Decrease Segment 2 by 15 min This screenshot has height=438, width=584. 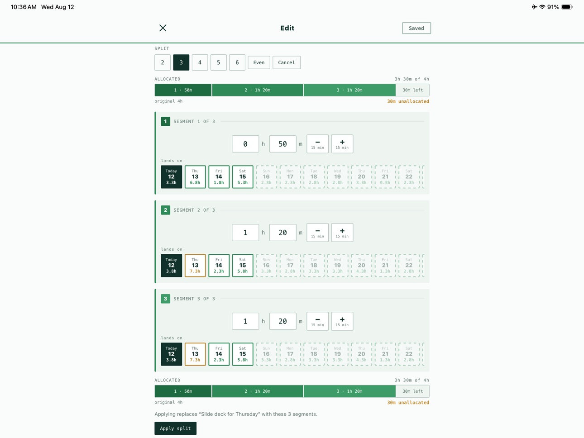(x=317, y=233)
